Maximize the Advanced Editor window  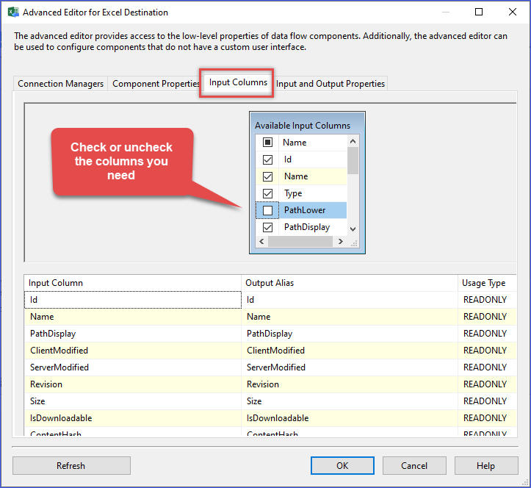[x=479, y=12]
